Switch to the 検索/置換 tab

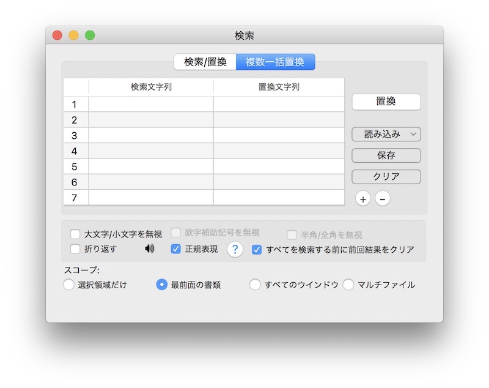pyautogui.click(x=205, y=62)
